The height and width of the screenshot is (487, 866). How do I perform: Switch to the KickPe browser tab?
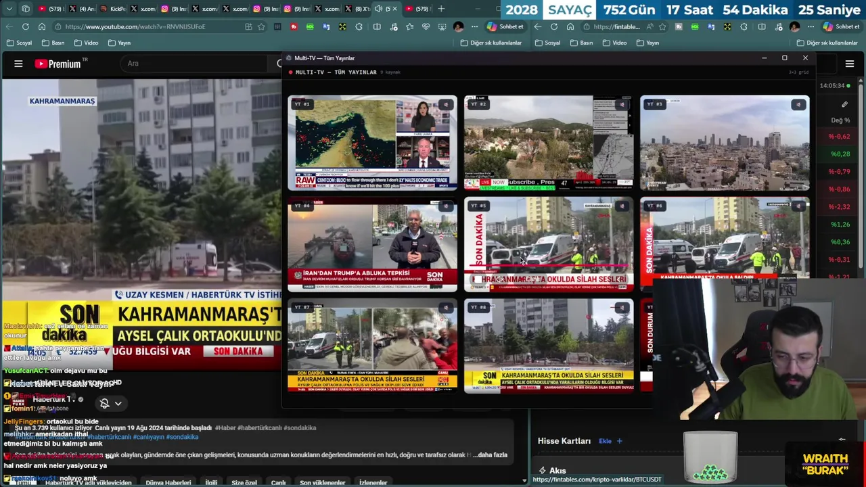pos(112,9)
